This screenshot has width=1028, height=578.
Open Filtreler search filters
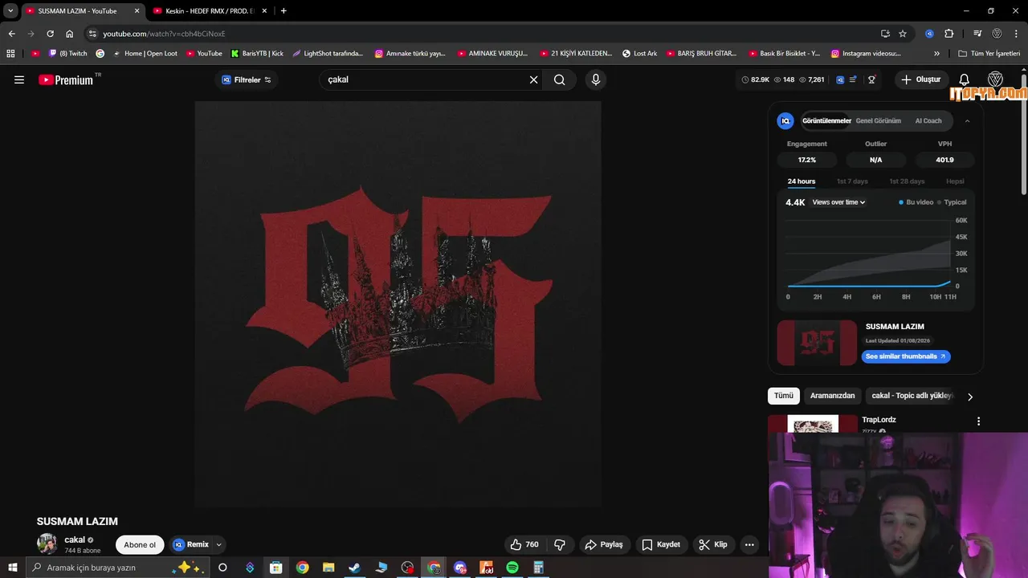[x=247, y=79]
